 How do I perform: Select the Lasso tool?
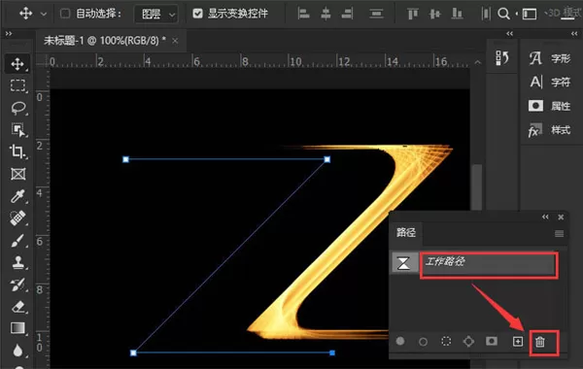click(x=17, y=108)
